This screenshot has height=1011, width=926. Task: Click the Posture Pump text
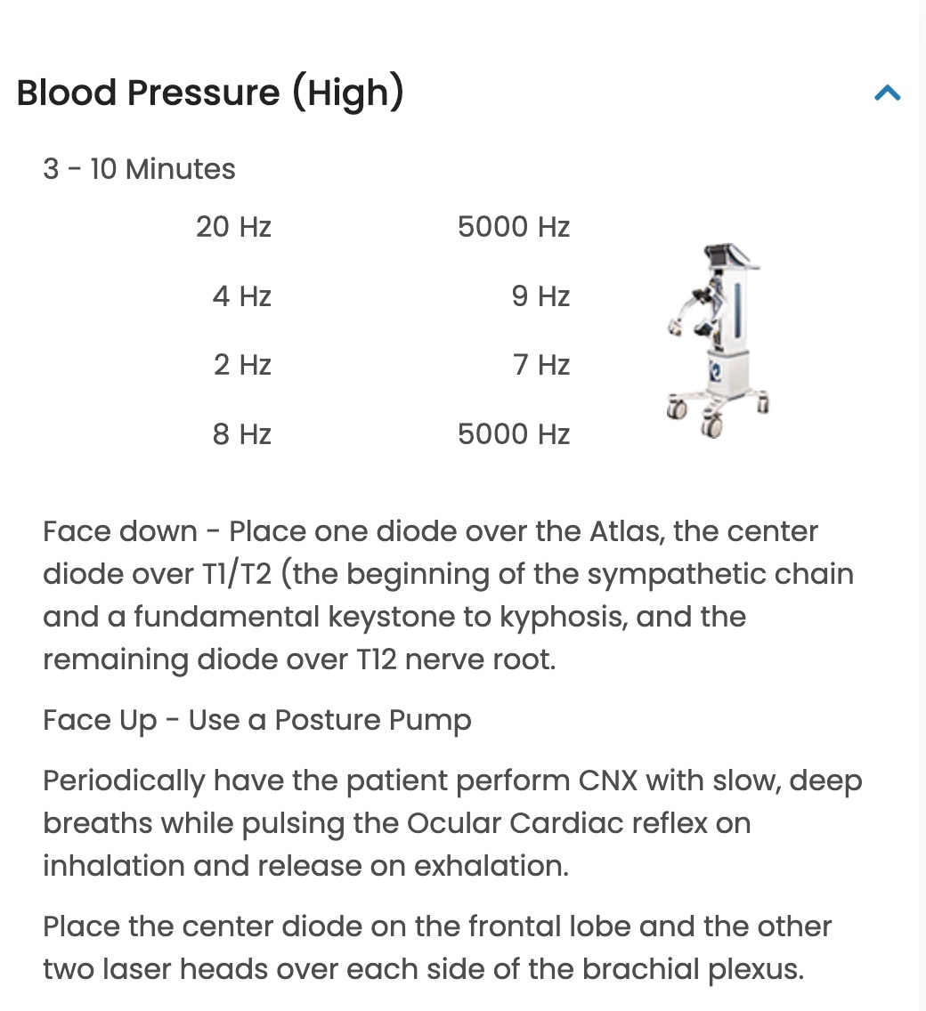pyautogui.click(x=372, y=720)
